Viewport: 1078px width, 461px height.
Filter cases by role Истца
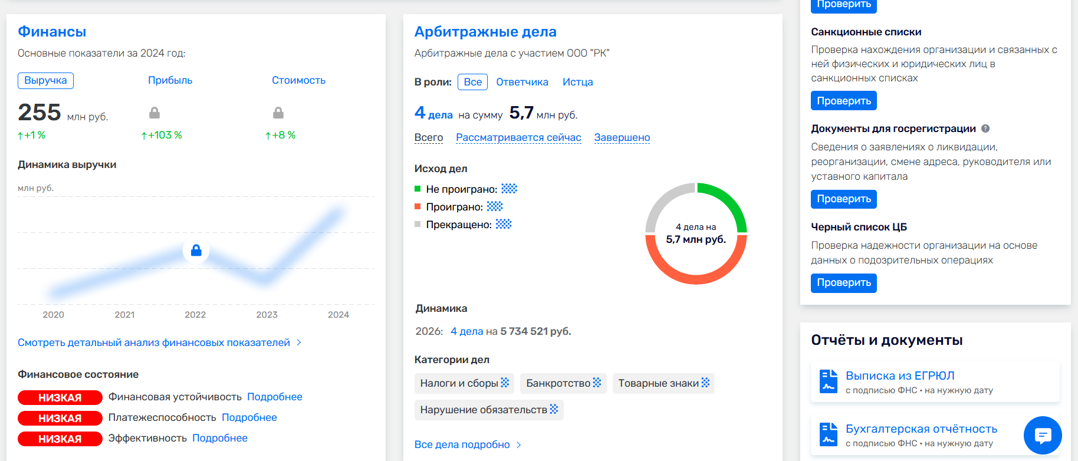click(577, 82)
